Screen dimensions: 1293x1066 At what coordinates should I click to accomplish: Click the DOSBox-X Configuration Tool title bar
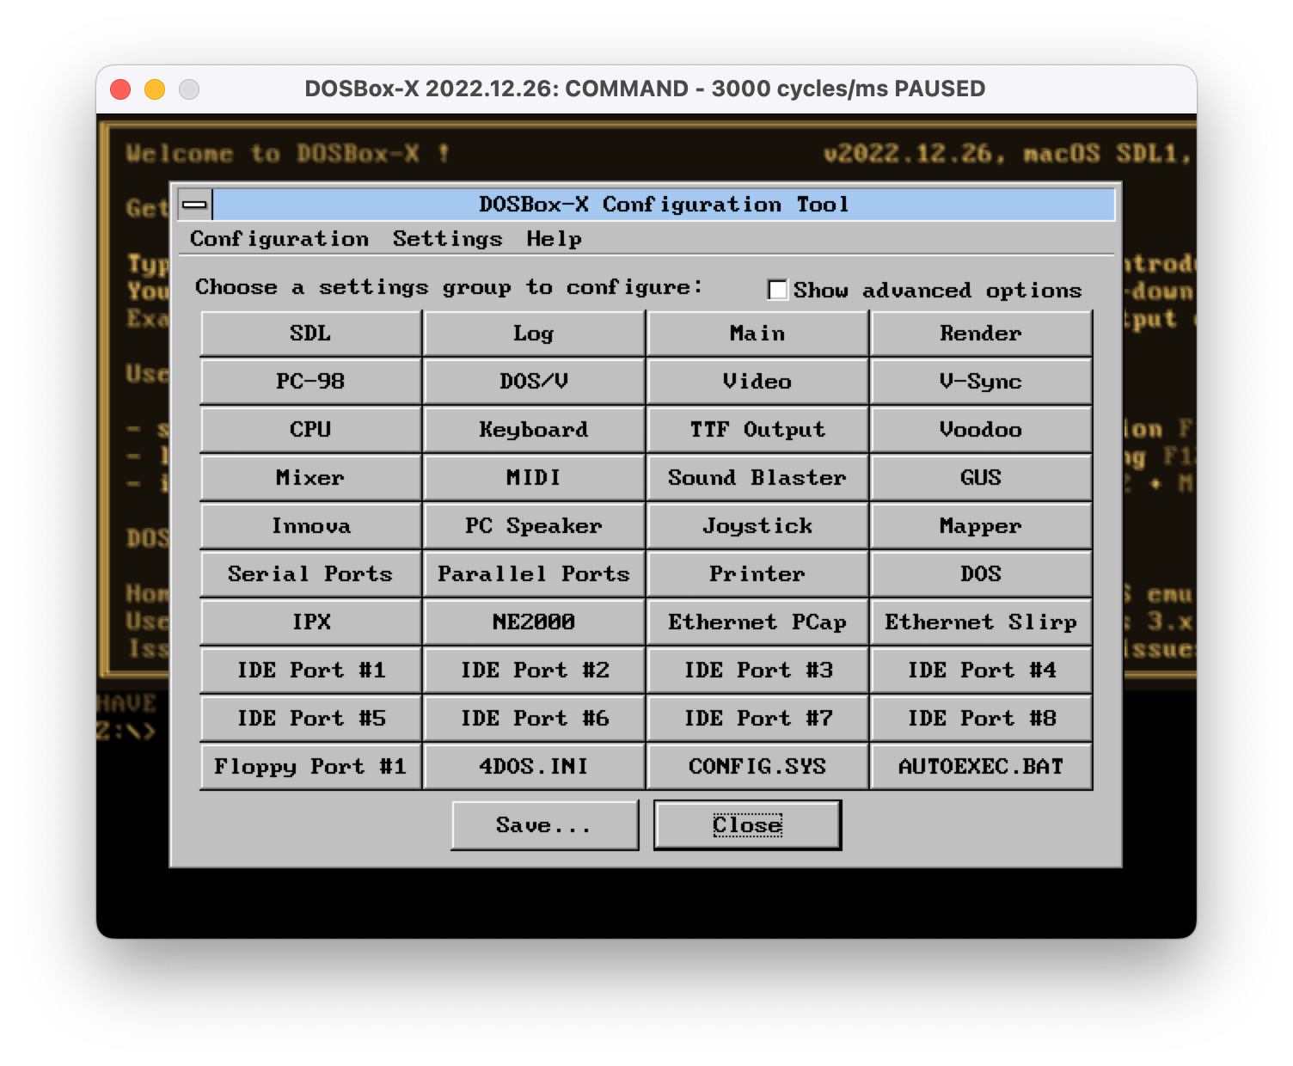(x=664, y=205)
